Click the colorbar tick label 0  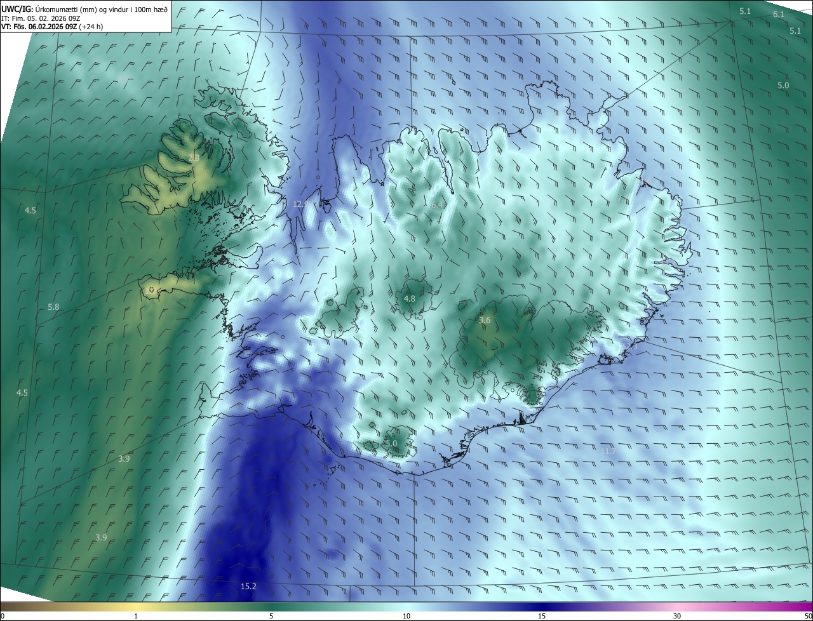(x=2, y=616)
